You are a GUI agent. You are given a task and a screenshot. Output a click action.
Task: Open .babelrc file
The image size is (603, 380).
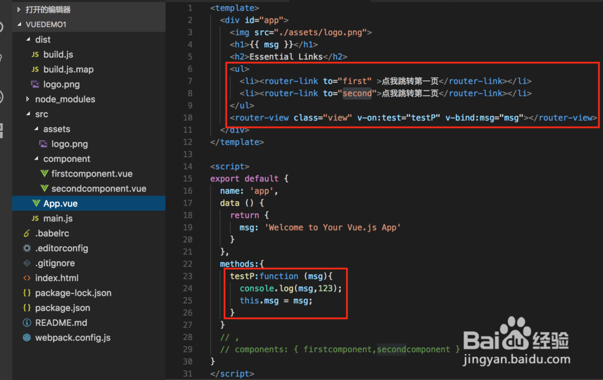tap(52, 233)
